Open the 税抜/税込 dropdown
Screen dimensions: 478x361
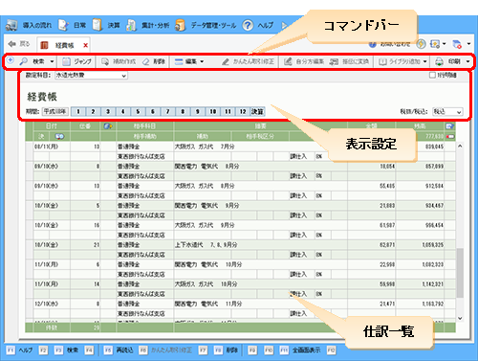[x=447, y=112]
